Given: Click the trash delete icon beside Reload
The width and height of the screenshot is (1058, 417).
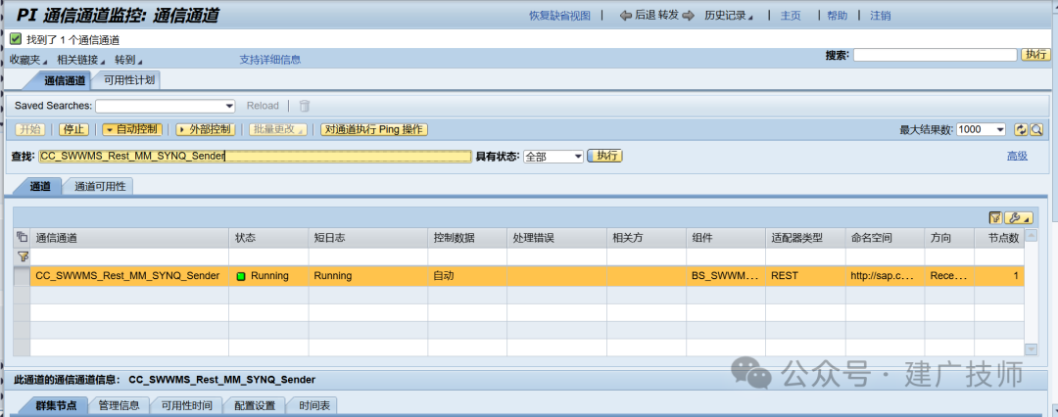Looking at the screenshot, I should pos(305,106).
